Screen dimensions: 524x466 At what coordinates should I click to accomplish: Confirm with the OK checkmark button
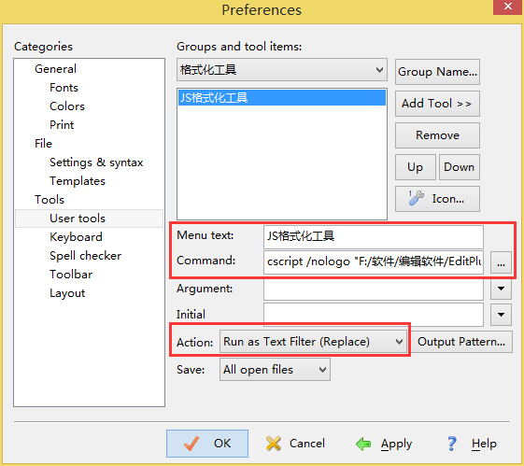coord(207,444)
